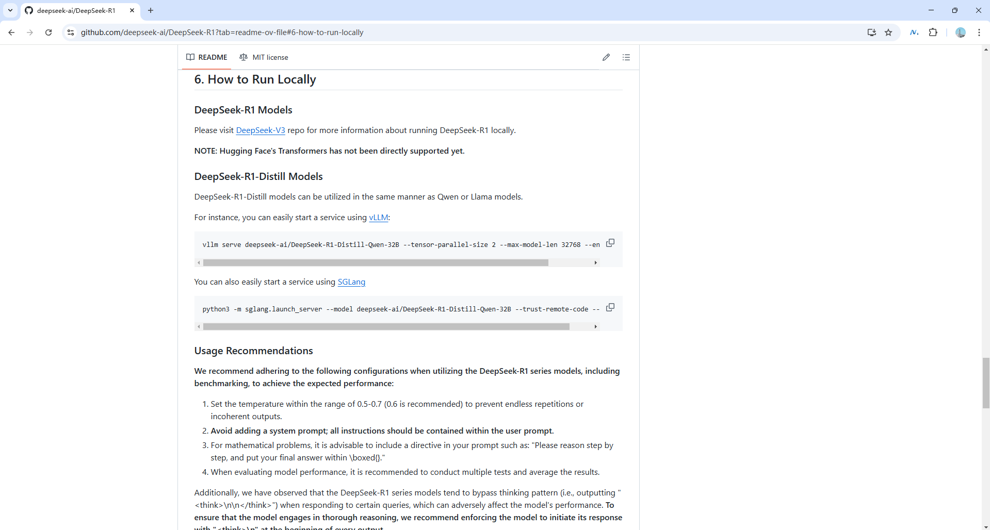Click the 'When evaluating model performance' item
The width and height of the screenshot is (990, 530).
[x=405, y=472]
